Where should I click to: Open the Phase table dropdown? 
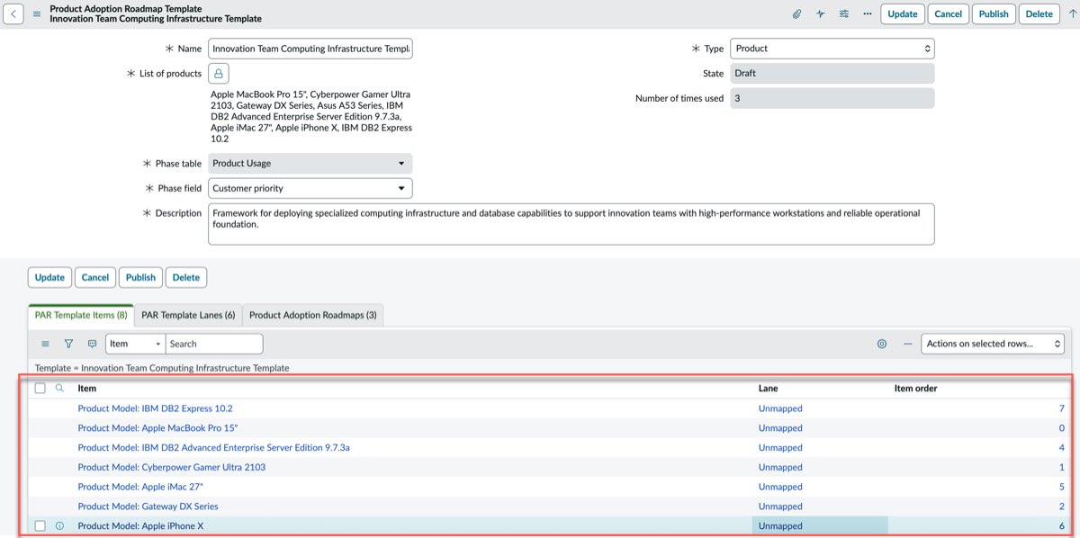pos(310,164)
